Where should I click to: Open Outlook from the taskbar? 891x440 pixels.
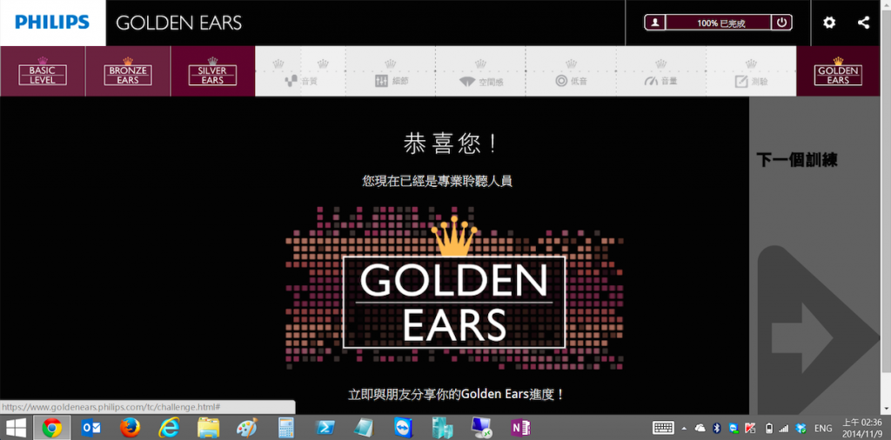pyautogui.click(x=90, y=428)
